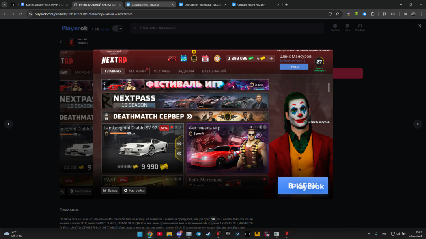The image size is (426, 239).
Task: Show previous image in the gallery
Action: [8, 124]
